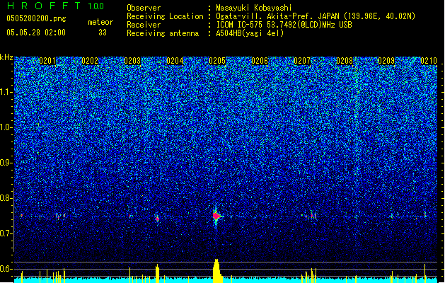Click the 0205 time marker
This screenshot has height=283, width=445.
click(x=217, y=61)
